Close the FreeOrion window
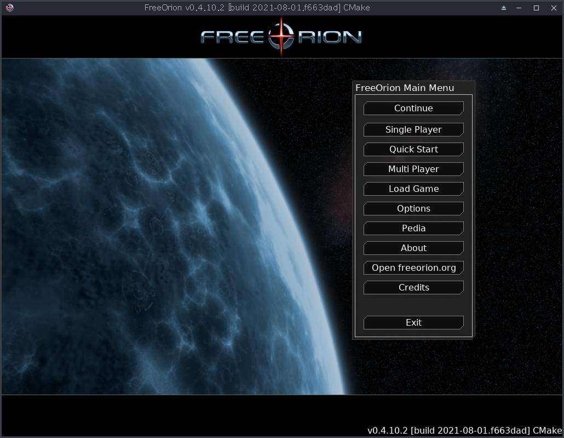The height and width of the screenshot is (438, 564). (554, 8)
